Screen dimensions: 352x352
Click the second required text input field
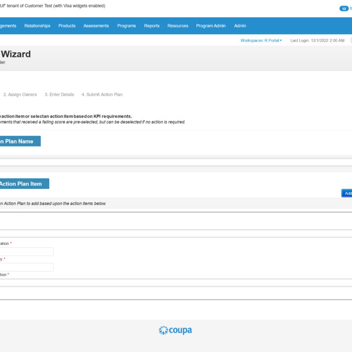click(26, 267)
